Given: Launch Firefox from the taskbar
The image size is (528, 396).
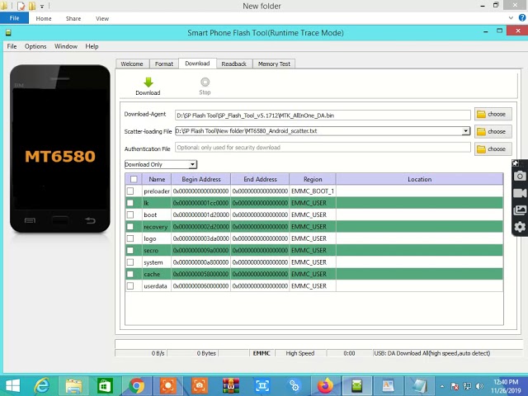Looking at the screenshot, I should point(325,386).
